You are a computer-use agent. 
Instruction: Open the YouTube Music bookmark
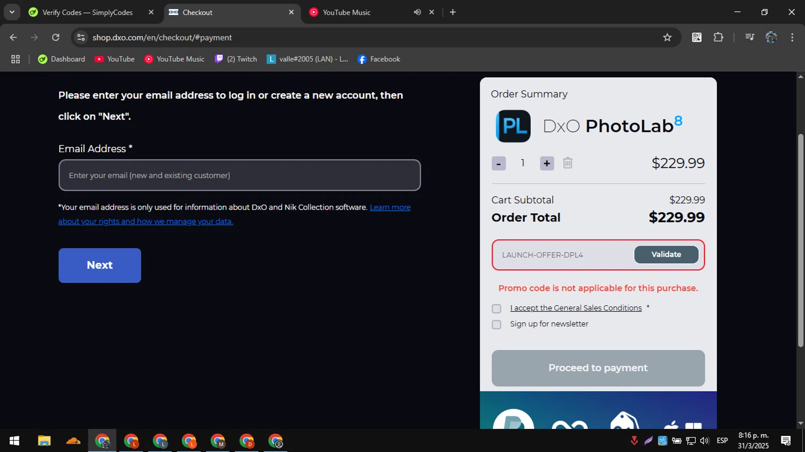point(174,60)
